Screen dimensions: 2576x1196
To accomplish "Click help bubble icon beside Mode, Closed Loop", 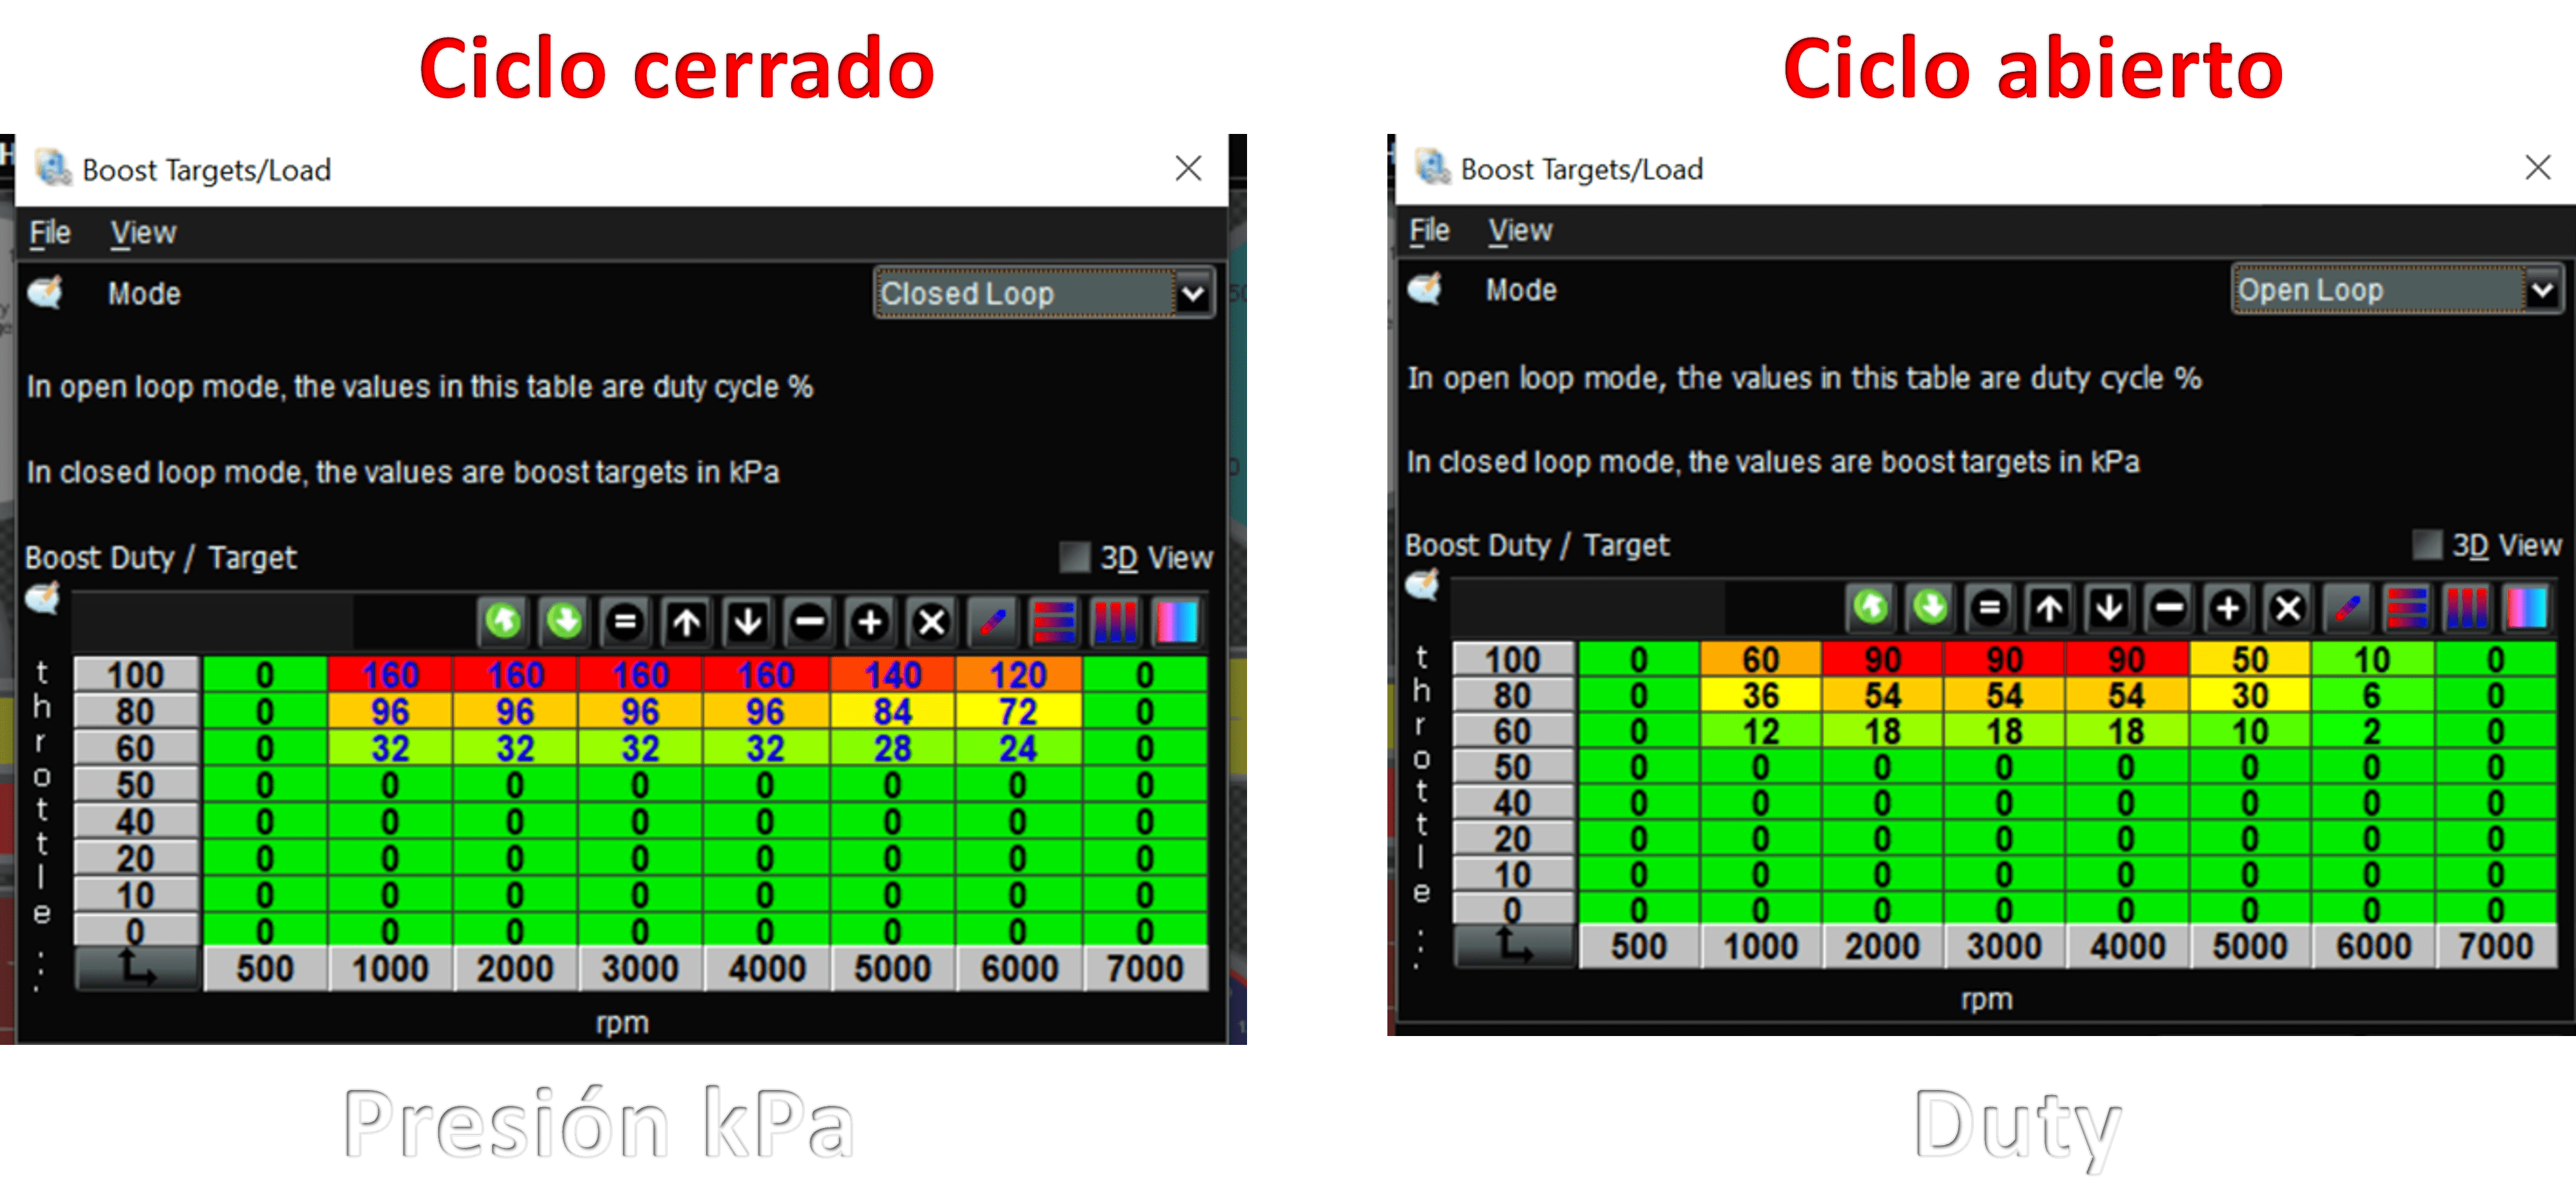I will click(x=45, y=293).
